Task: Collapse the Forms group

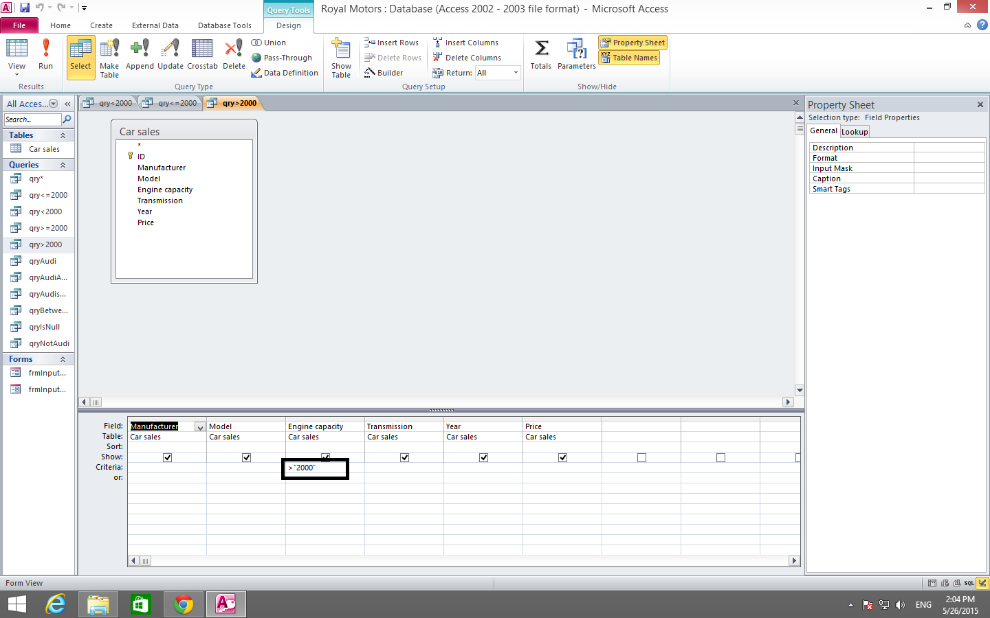Action: pyautogui.click(x=63, y=359)
